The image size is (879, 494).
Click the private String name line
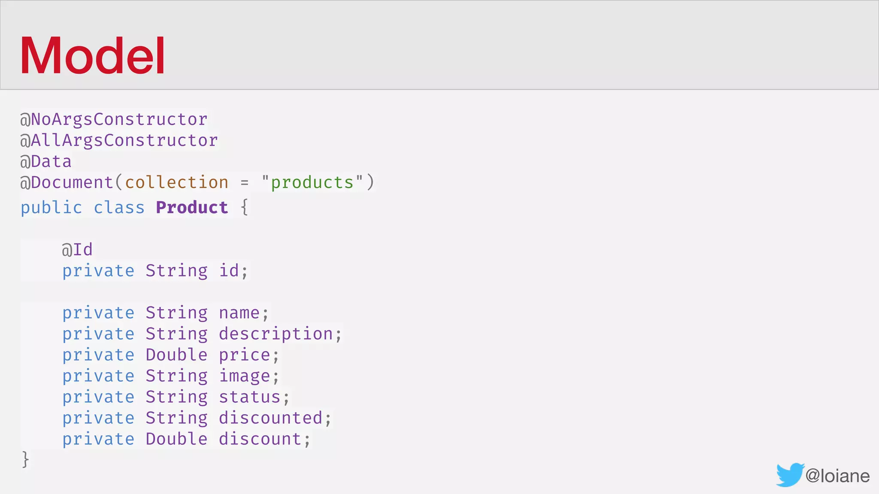coord(166,313)
